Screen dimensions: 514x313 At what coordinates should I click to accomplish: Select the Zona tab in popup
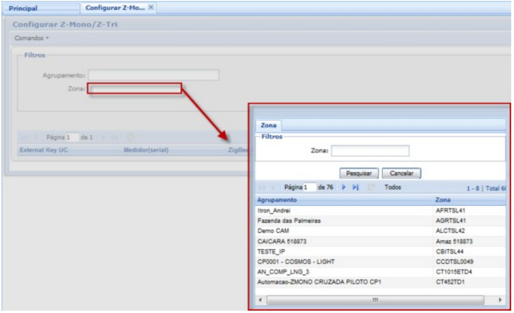[268, 126]
